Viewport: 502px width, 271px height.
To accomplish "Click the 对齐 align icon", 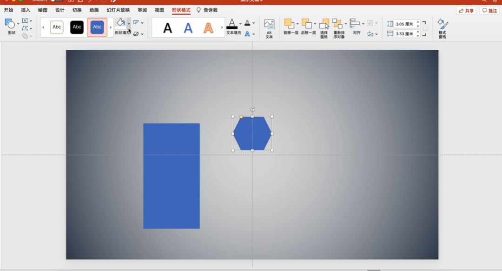I will (x=354, y=23).
